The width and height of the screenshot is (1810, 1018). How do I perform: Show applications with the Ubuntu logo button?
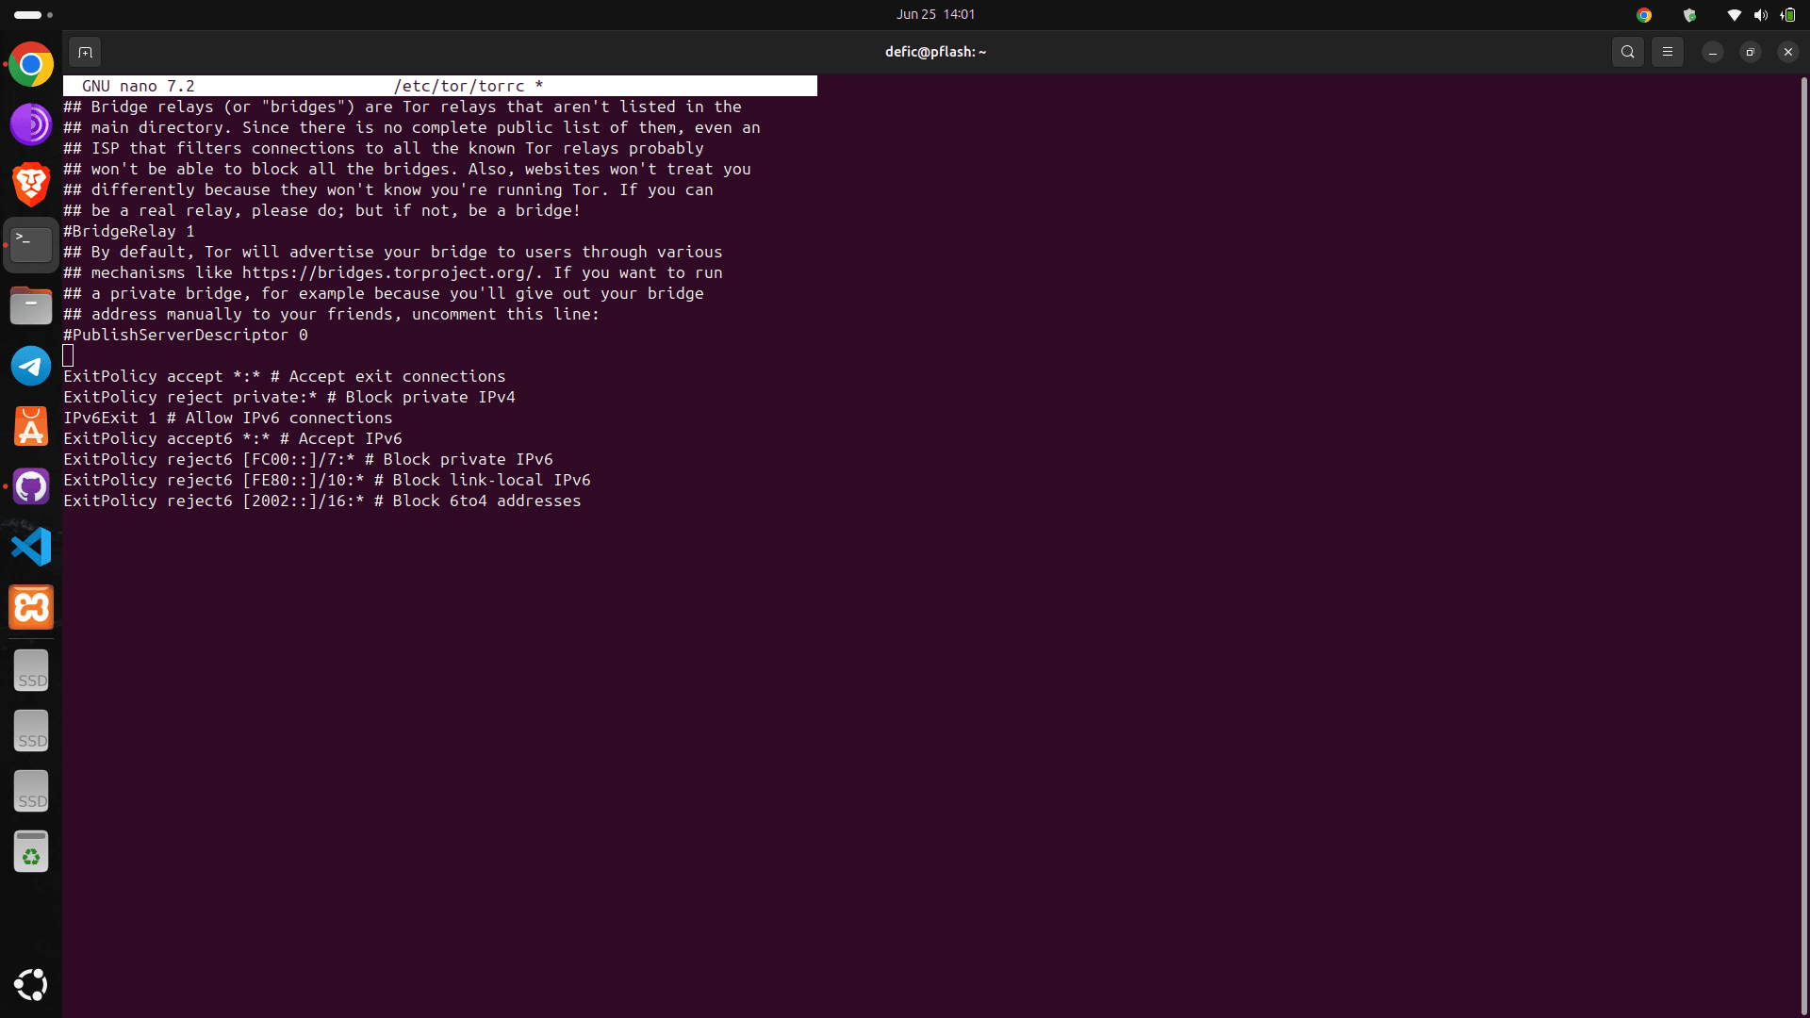(x=31, y=985)
